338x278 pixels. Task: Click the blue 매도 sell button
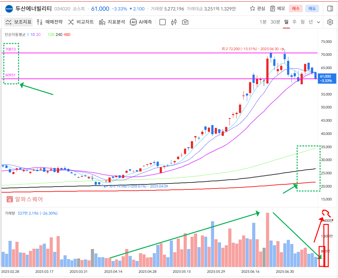[x=312, y=9]
